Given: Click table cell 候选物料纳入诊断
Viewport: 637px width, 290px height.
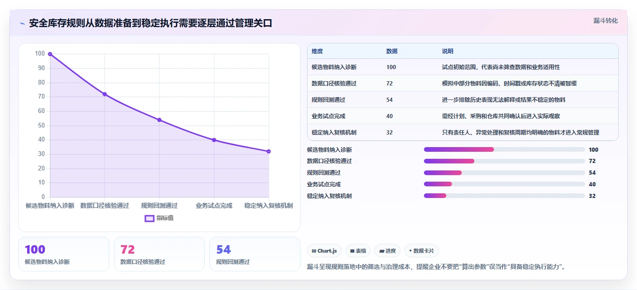Looking at the screenshot, I should 334,67.
